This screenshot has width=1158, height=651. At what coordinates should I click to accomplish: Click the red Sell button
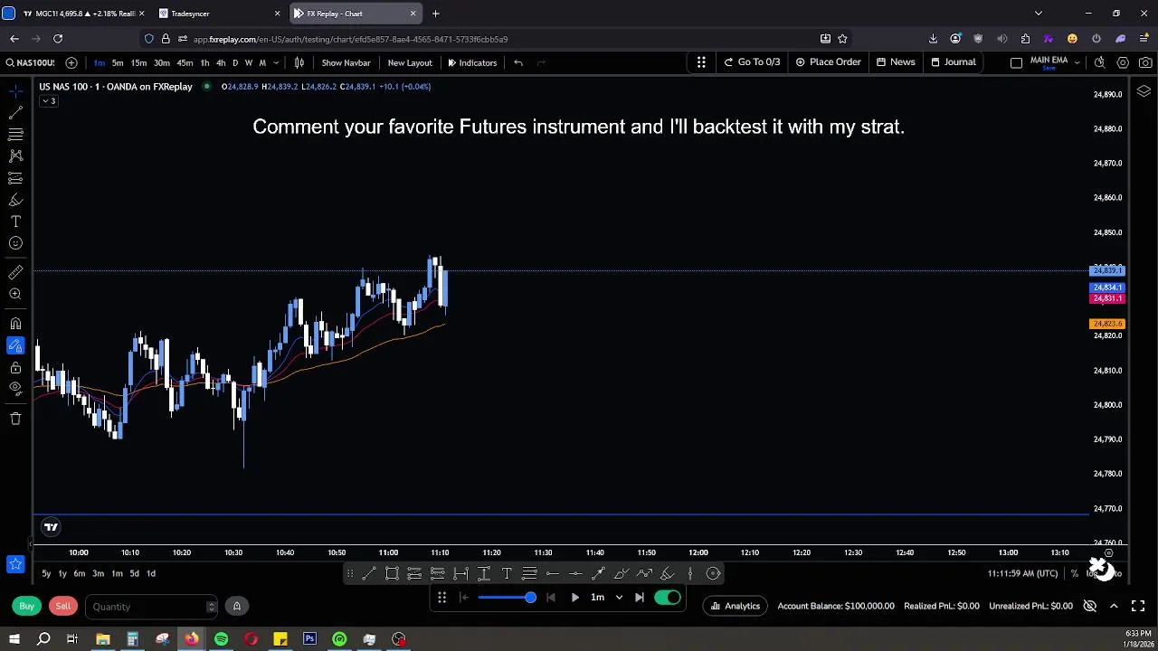[62, 606]
